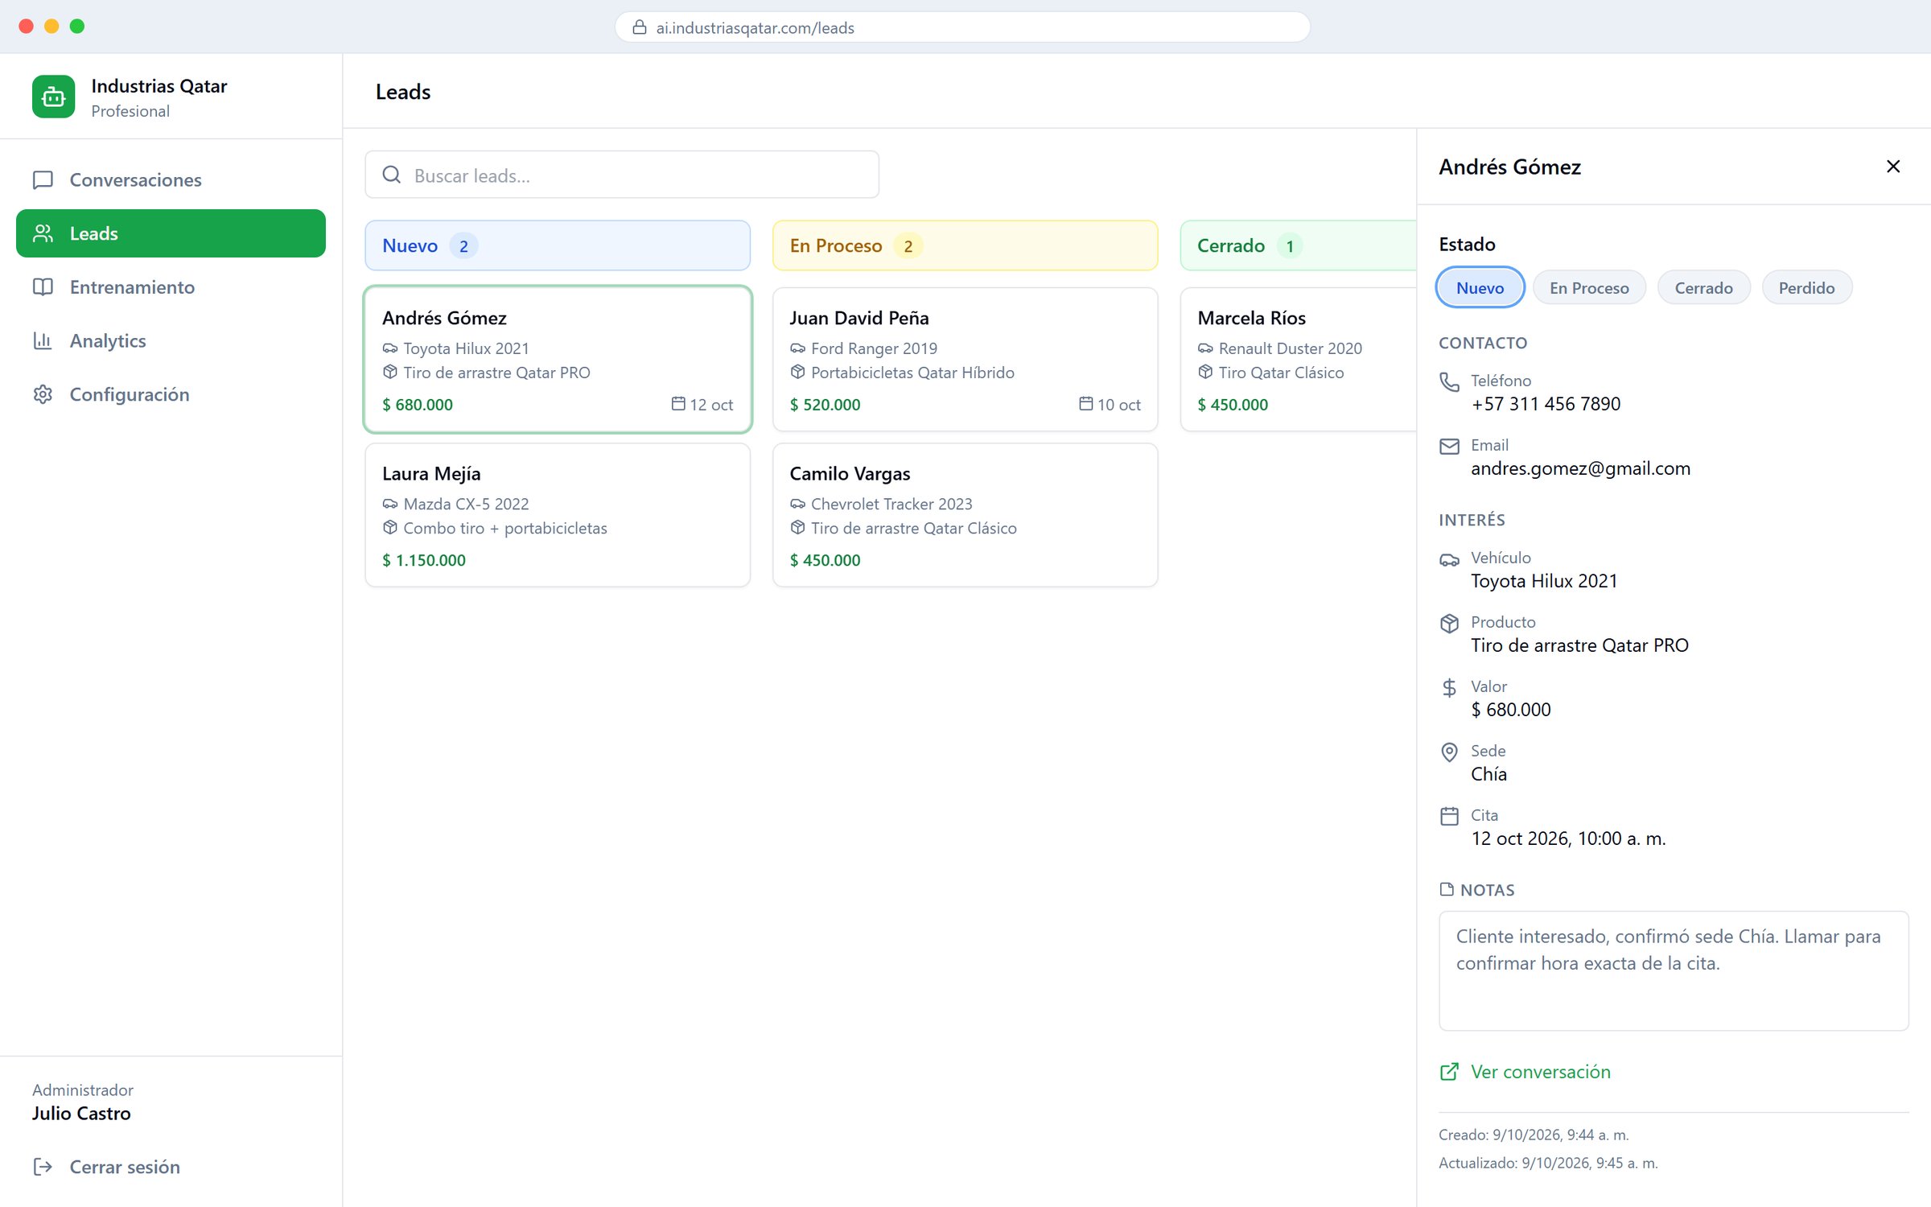Open the Juan David Peña lead card
1931x1207 pixels.
click(x=965, y=359)
